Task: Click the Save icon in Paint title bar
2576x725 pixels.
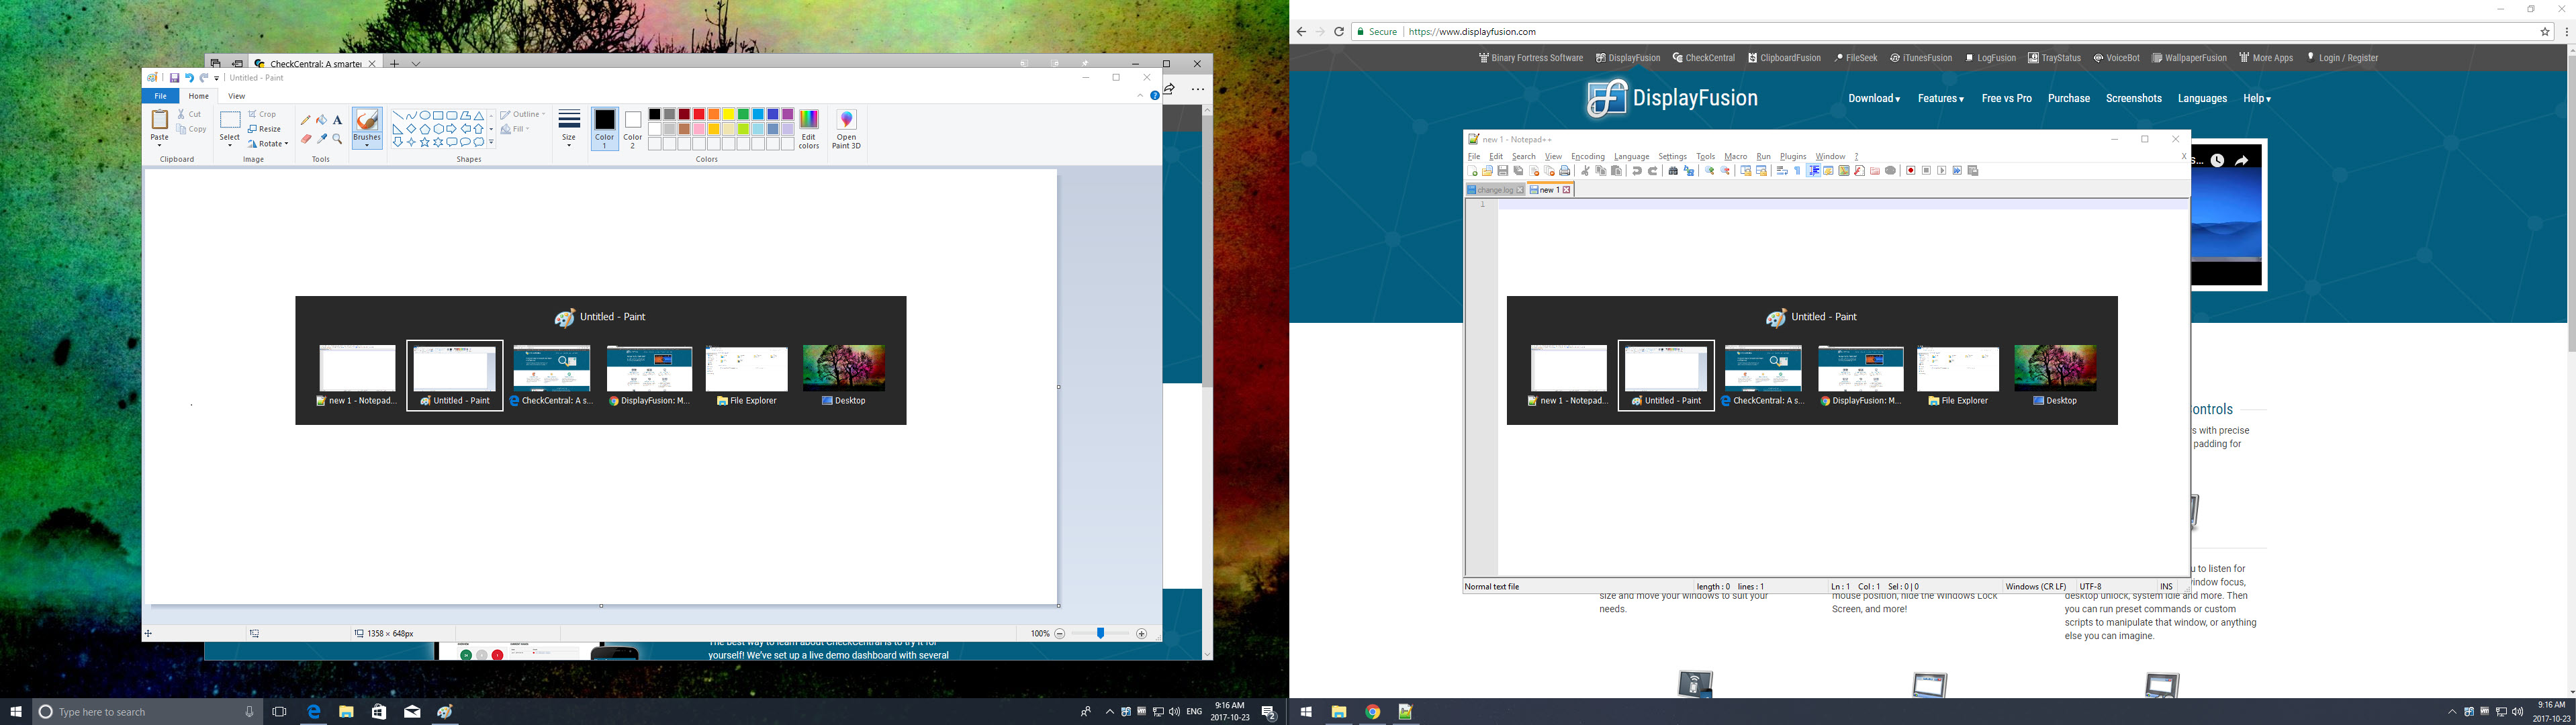Action: pyautogui.click(x=174, y=78)
